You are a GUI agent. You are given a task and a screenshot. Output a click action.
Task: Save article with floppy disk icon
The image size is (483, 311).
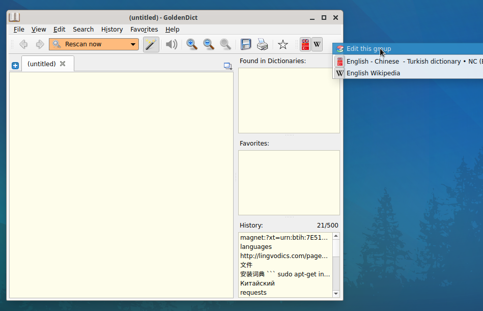246,44
